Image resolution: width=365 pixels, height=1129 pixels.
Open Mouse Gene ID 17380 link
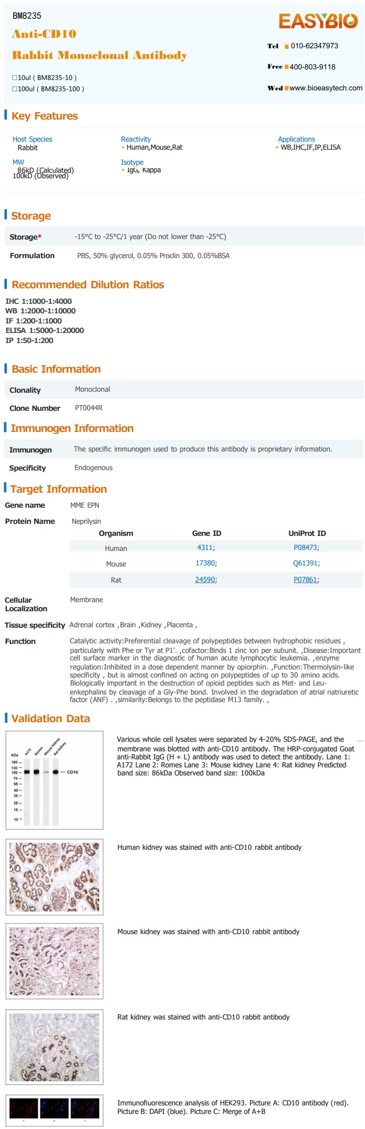coord(205,563)
